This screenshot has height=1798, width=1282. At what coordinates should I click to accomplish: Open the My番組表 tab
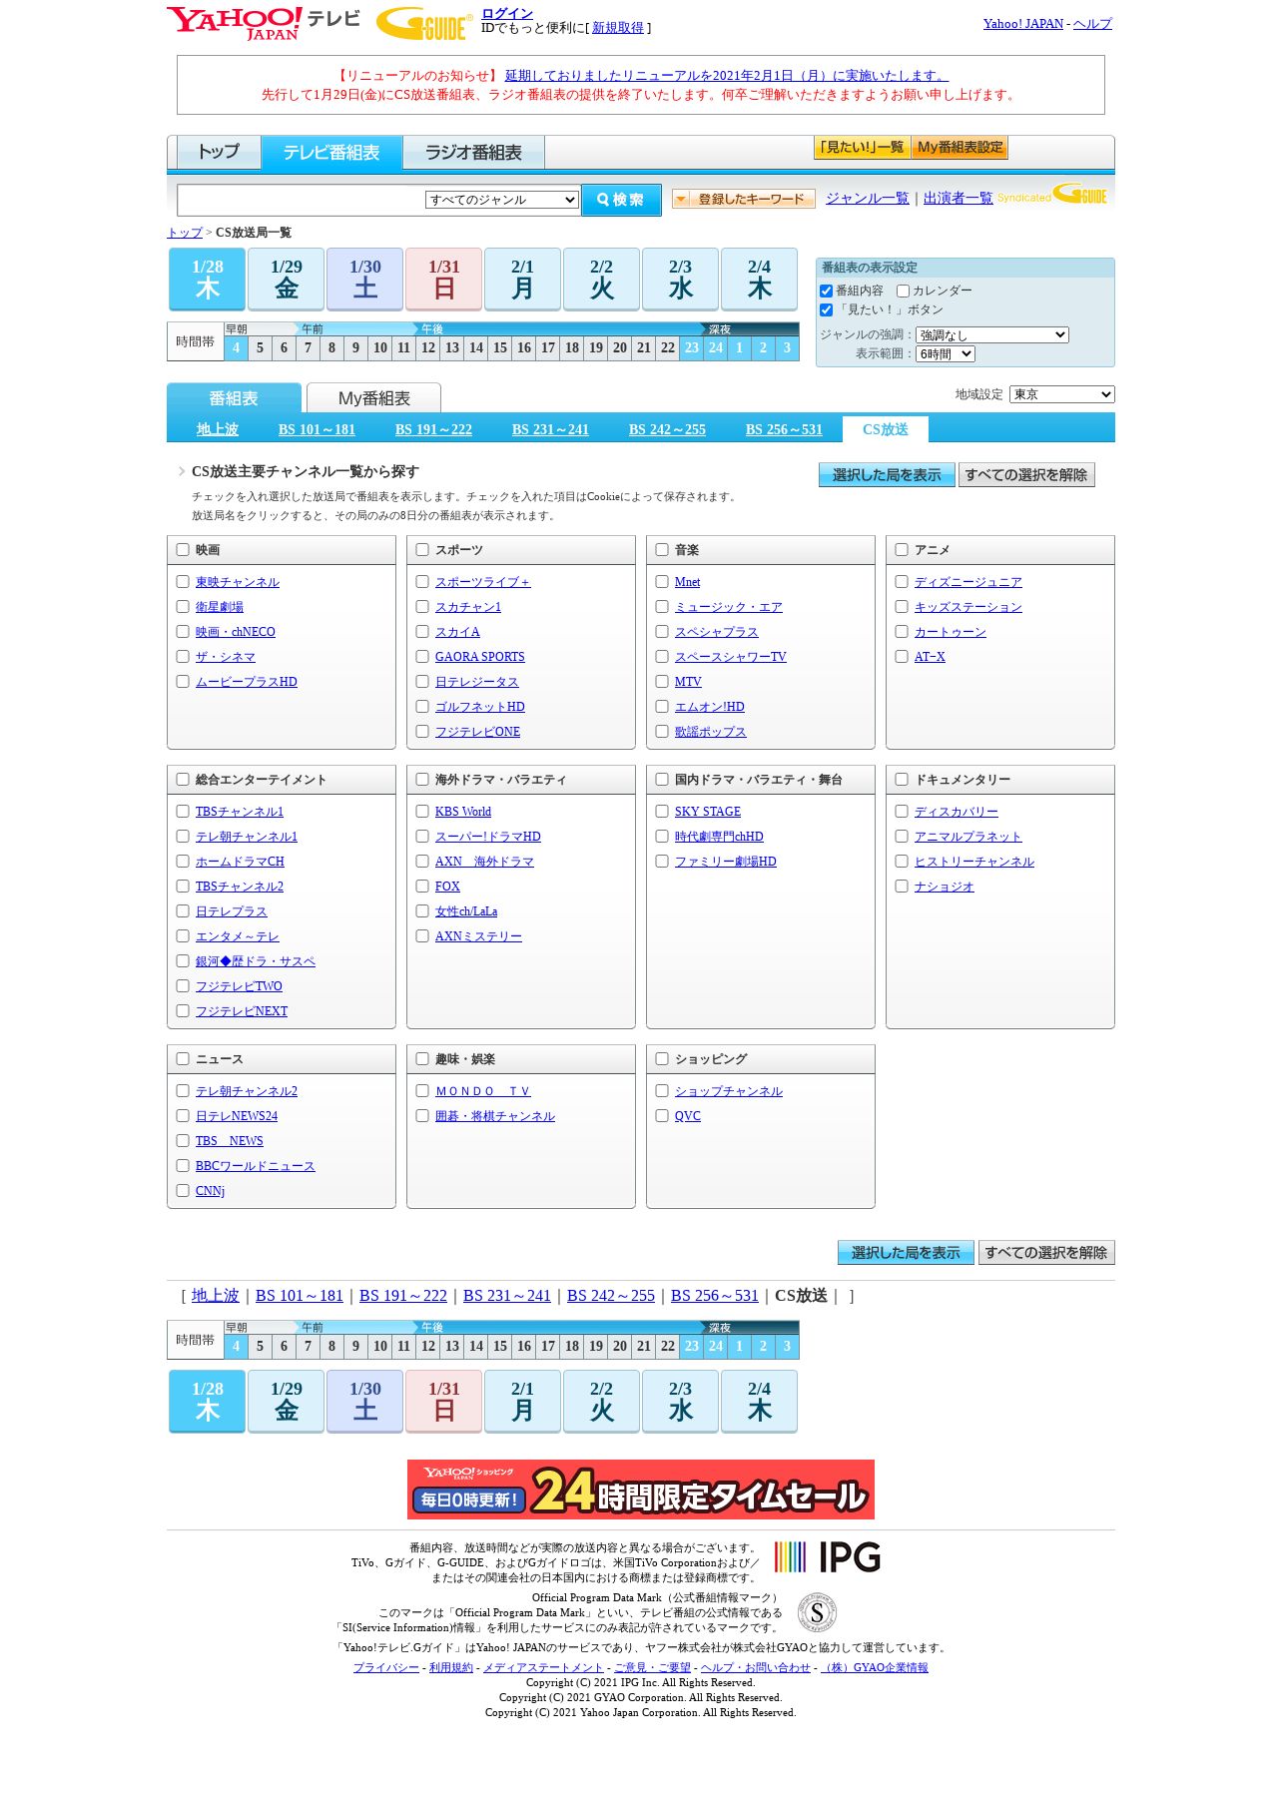click(373, 398)
